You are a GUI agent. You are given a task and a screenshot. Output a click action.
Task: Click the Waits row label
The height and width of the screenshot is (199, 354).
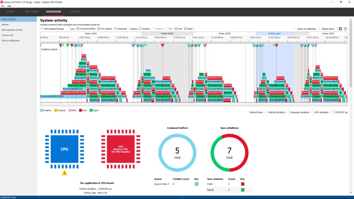click(210, 184)
